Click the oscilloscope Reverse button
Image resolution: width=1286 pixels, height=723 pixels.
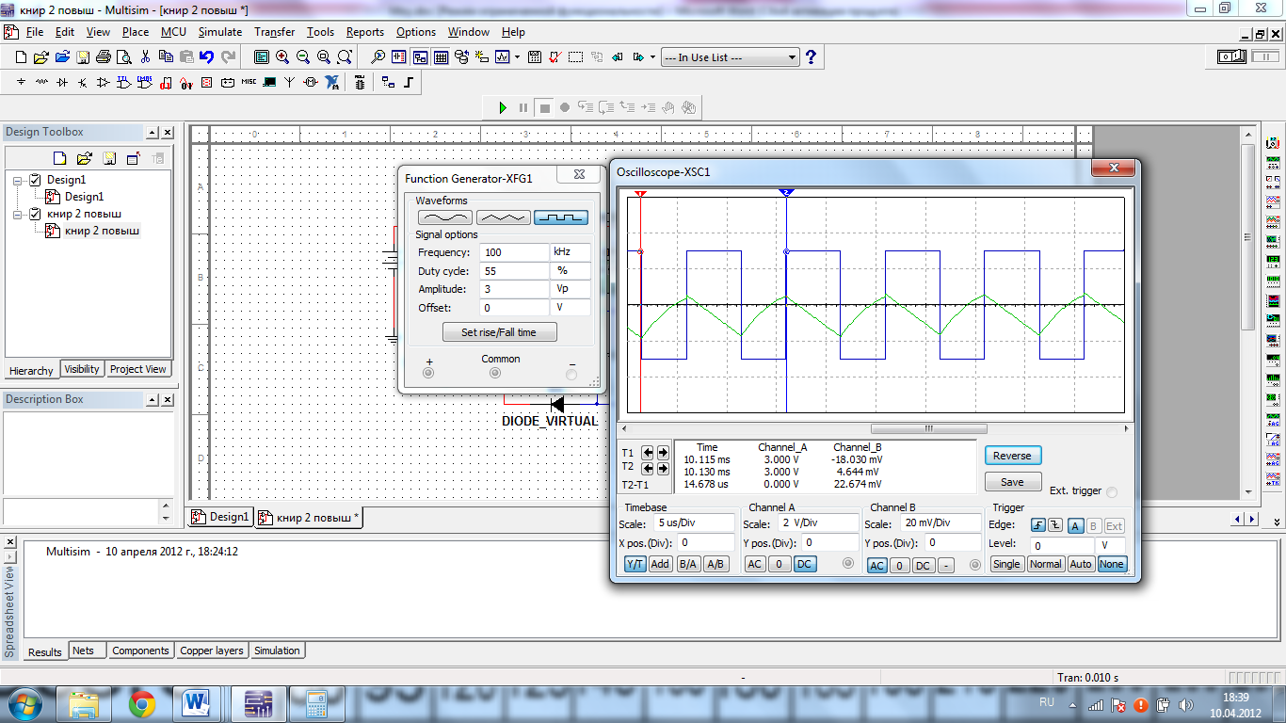click(x=1013, y=456)
